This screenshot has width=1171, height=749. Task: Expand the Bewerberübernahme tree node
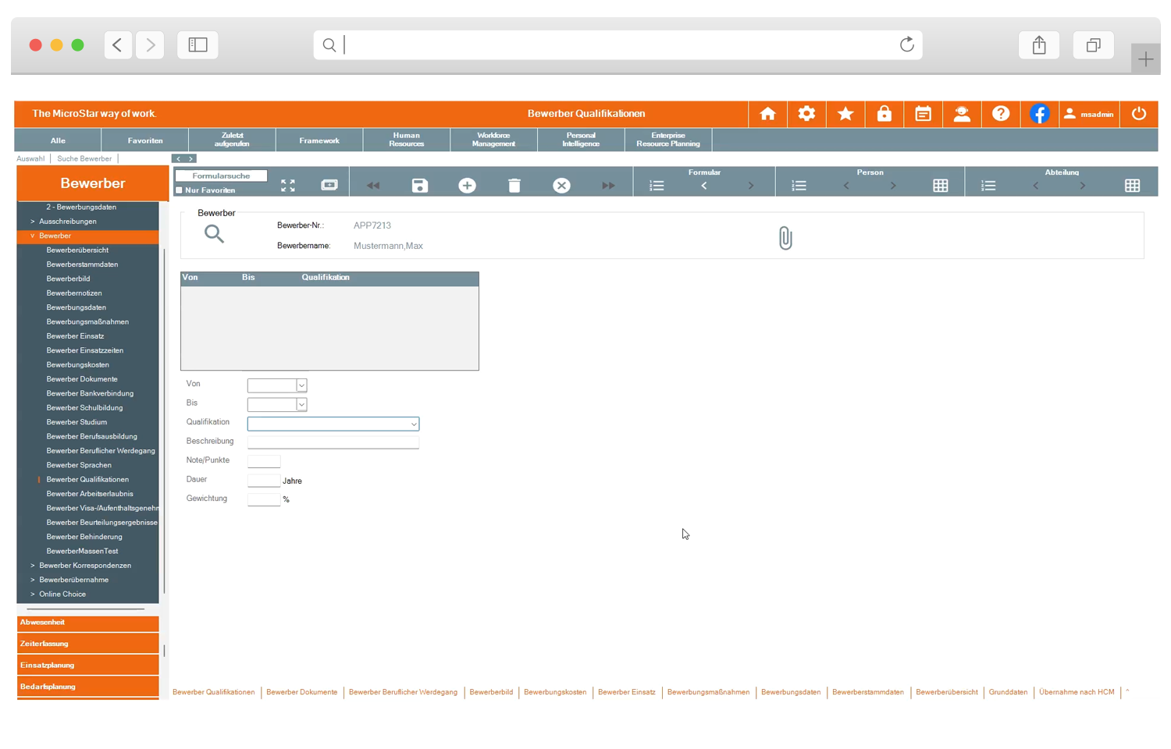(x=32, y=580)
